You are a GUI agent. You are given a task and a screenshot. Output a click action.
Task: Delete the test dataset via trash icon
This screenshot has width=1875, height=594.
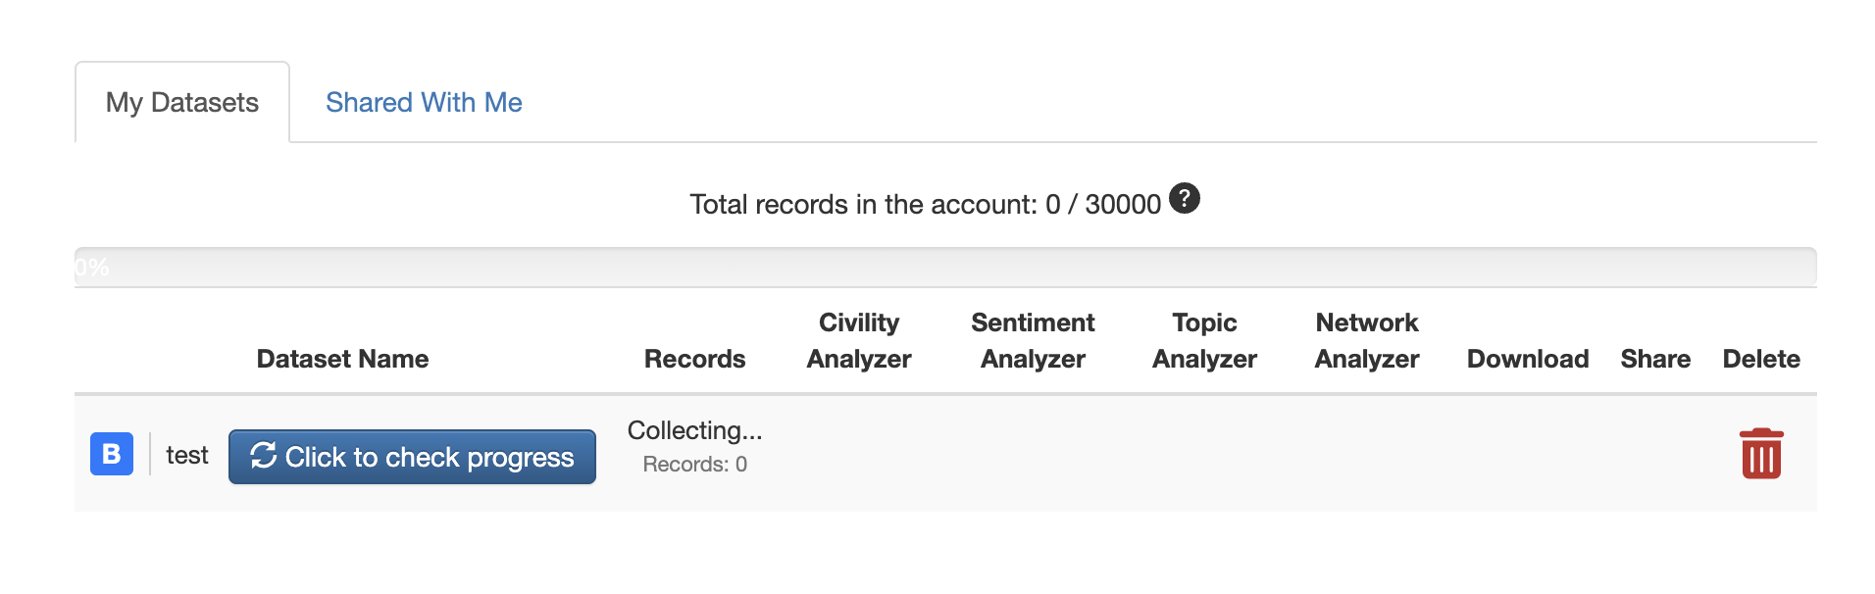[x=1760, y=454]
